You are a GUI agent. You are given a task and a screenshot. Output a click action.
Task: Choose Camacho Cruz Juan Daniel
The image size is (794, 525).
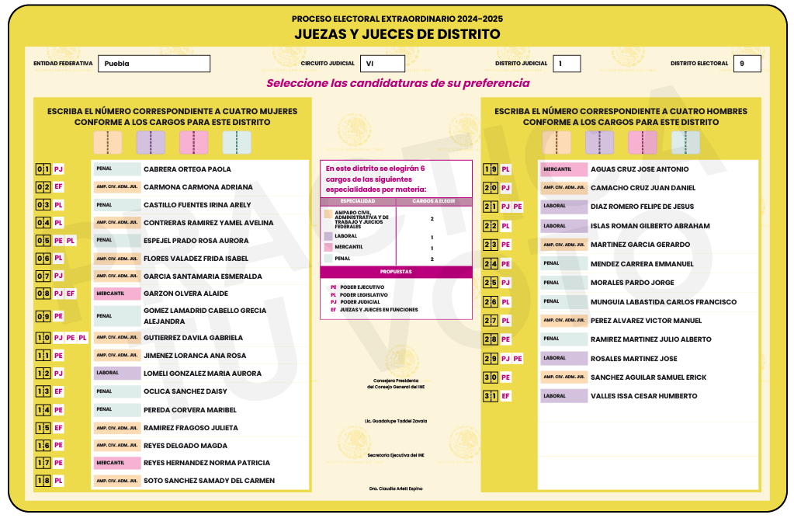click(643, 187)
